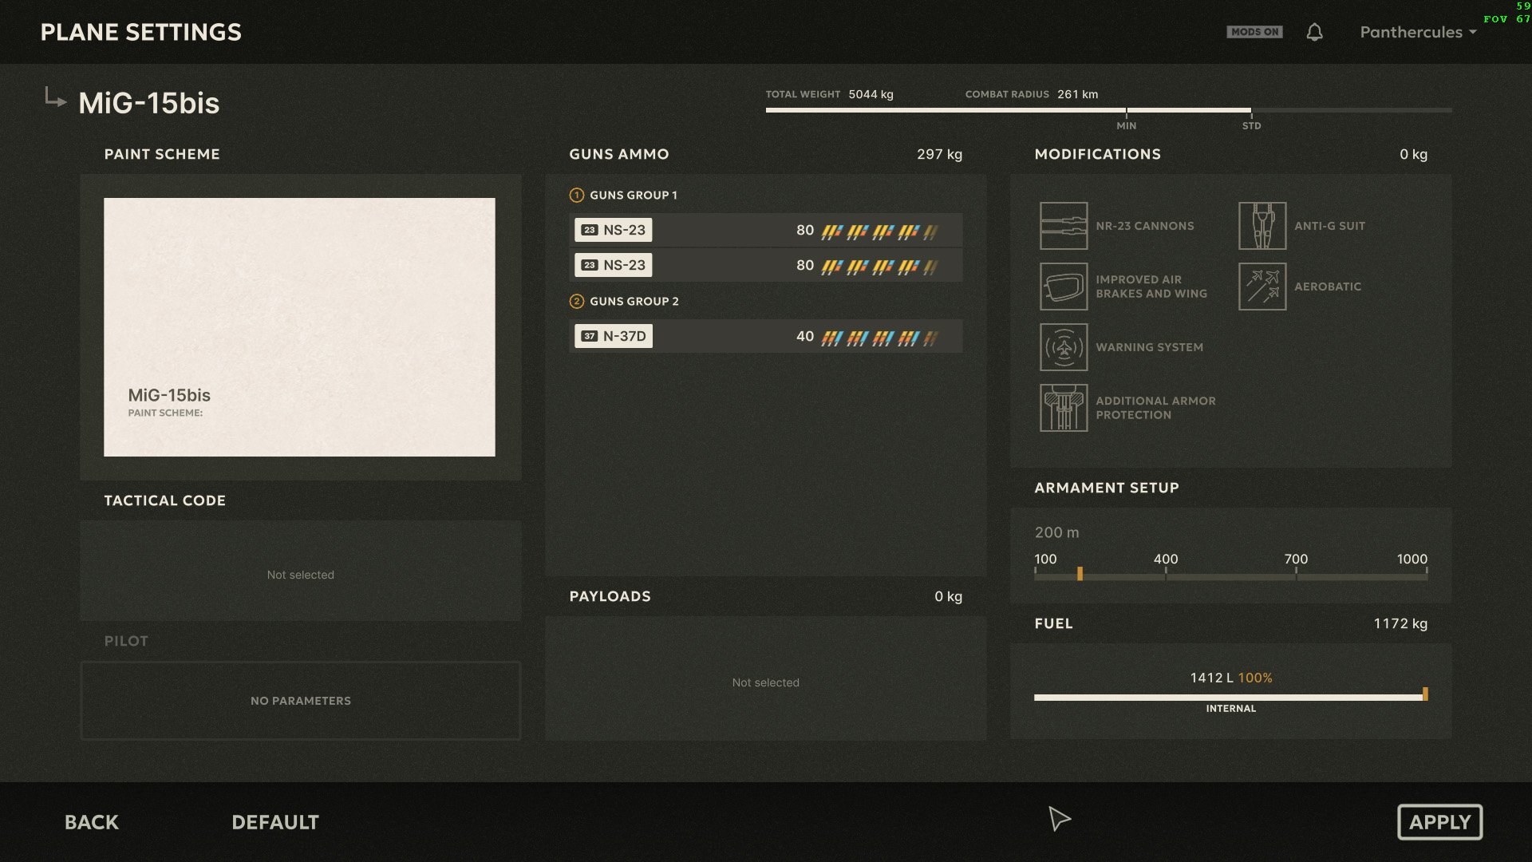Click the AEROBATIC label
The width and height of the screenshot is (1532, 862).
pyautogui.click(x=1328, y=287)
